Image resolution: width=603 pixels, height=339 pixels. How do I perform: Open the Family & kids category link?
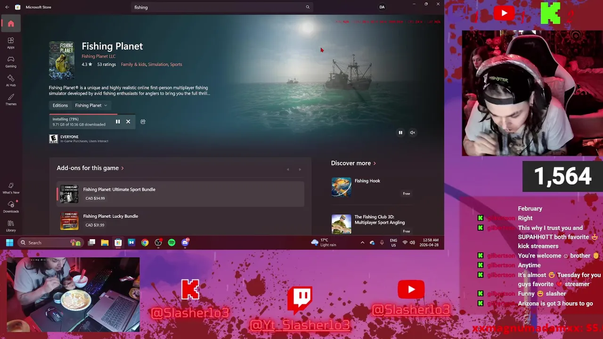pos(133,65)
